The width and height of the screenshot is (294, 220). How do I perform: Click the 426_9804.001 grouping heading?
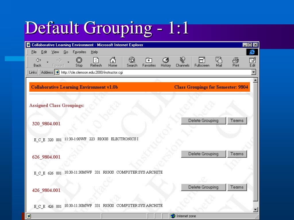[x=46, y=190]
